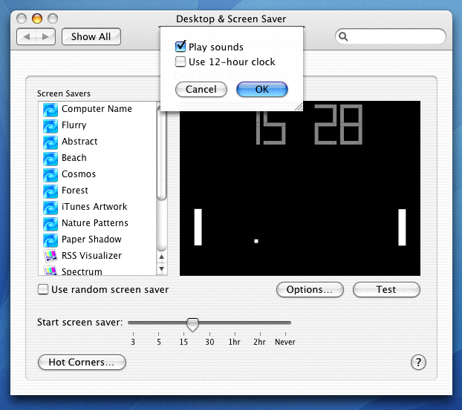Click the Flurry screen saver icon
This screenshot has width=462, height=410.
[x=51, y=126]
